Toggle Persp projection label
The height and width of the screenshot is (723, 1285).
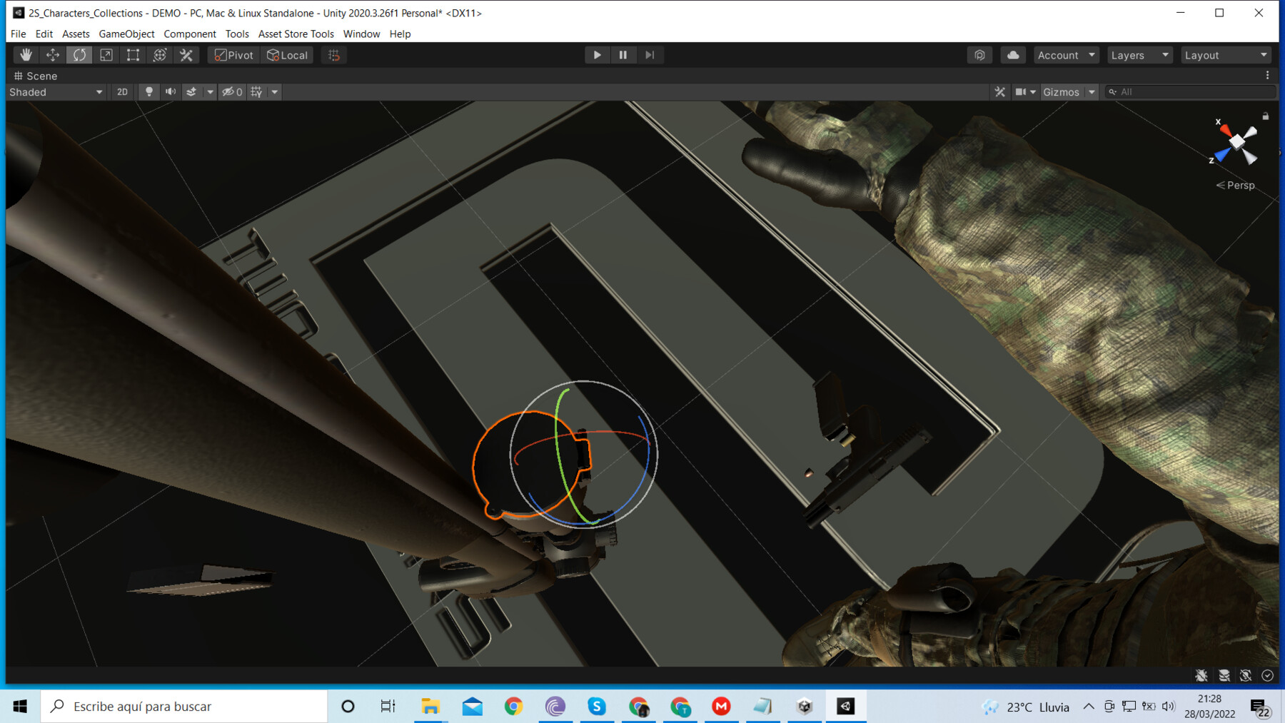click(x=1236, y=186)
